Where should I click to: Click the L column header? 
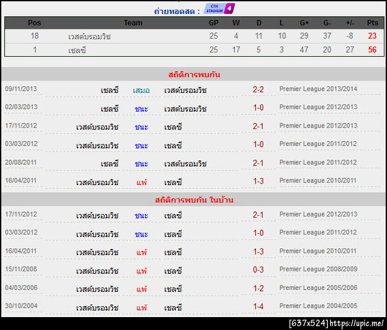(x=281, y=23)
